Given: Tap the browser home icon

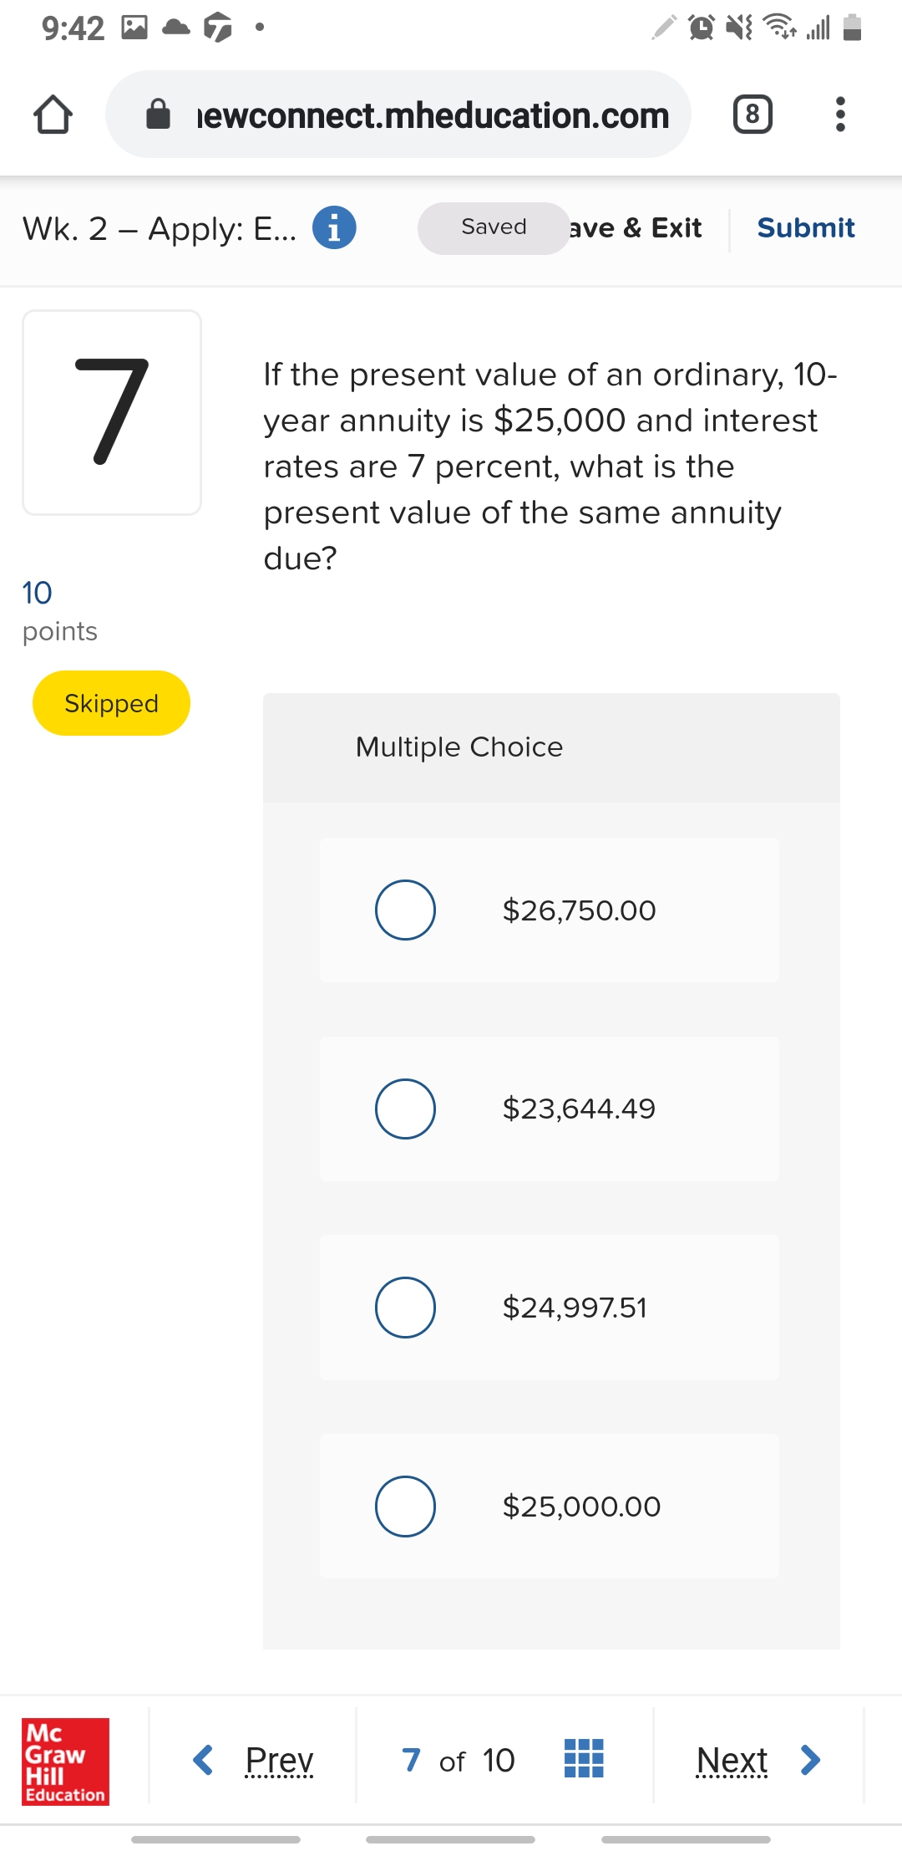Looking at the screenshot, I should (x=53, y=115).
